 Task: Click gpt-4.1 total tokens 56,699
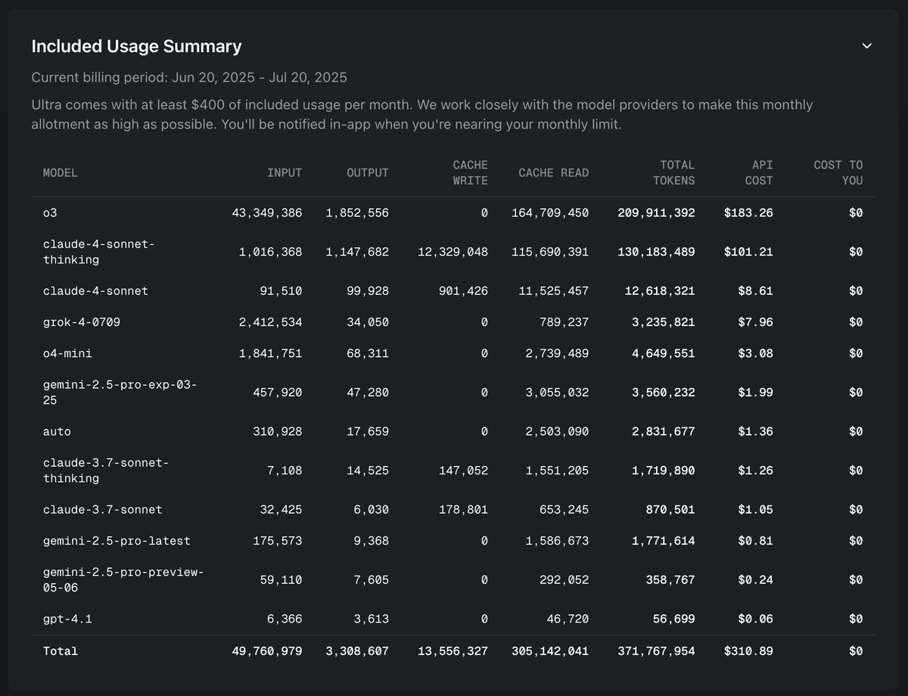673,619
